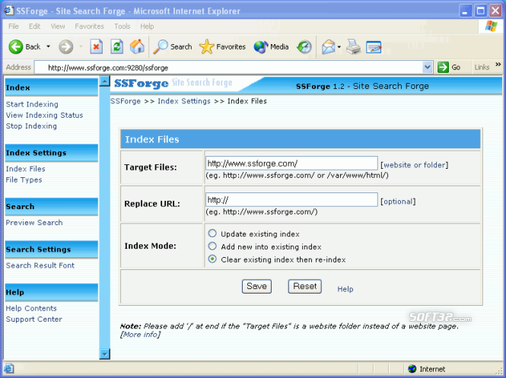The height and width of the screenshot is (378, 506).
Task: Open the Tools menu
Action: [x=123, y=26]
